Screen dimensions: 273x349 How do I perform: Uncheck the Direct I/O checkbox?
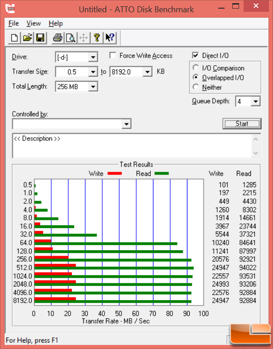[195, 55]
